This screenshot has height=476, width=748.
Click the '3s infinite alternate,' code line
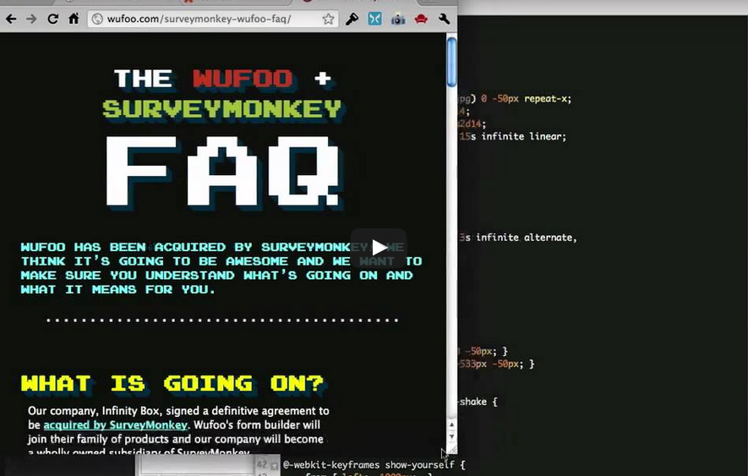coord(518,238)
